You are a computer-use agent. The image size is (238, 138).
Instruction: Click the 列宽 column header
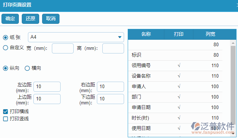[x=210, y=34]
